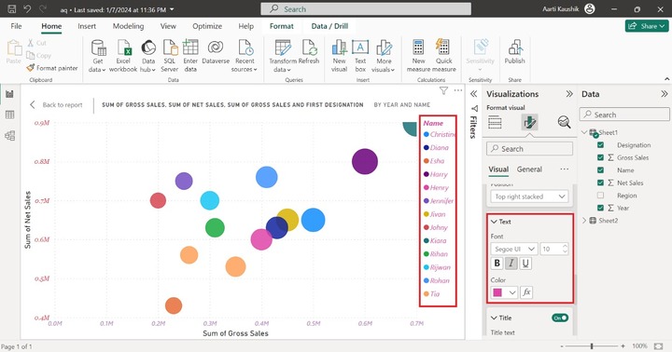The height and width of the screenshot is (352, 672).
Task: Expand the Sheet2 table node
Action: [584, 221]
